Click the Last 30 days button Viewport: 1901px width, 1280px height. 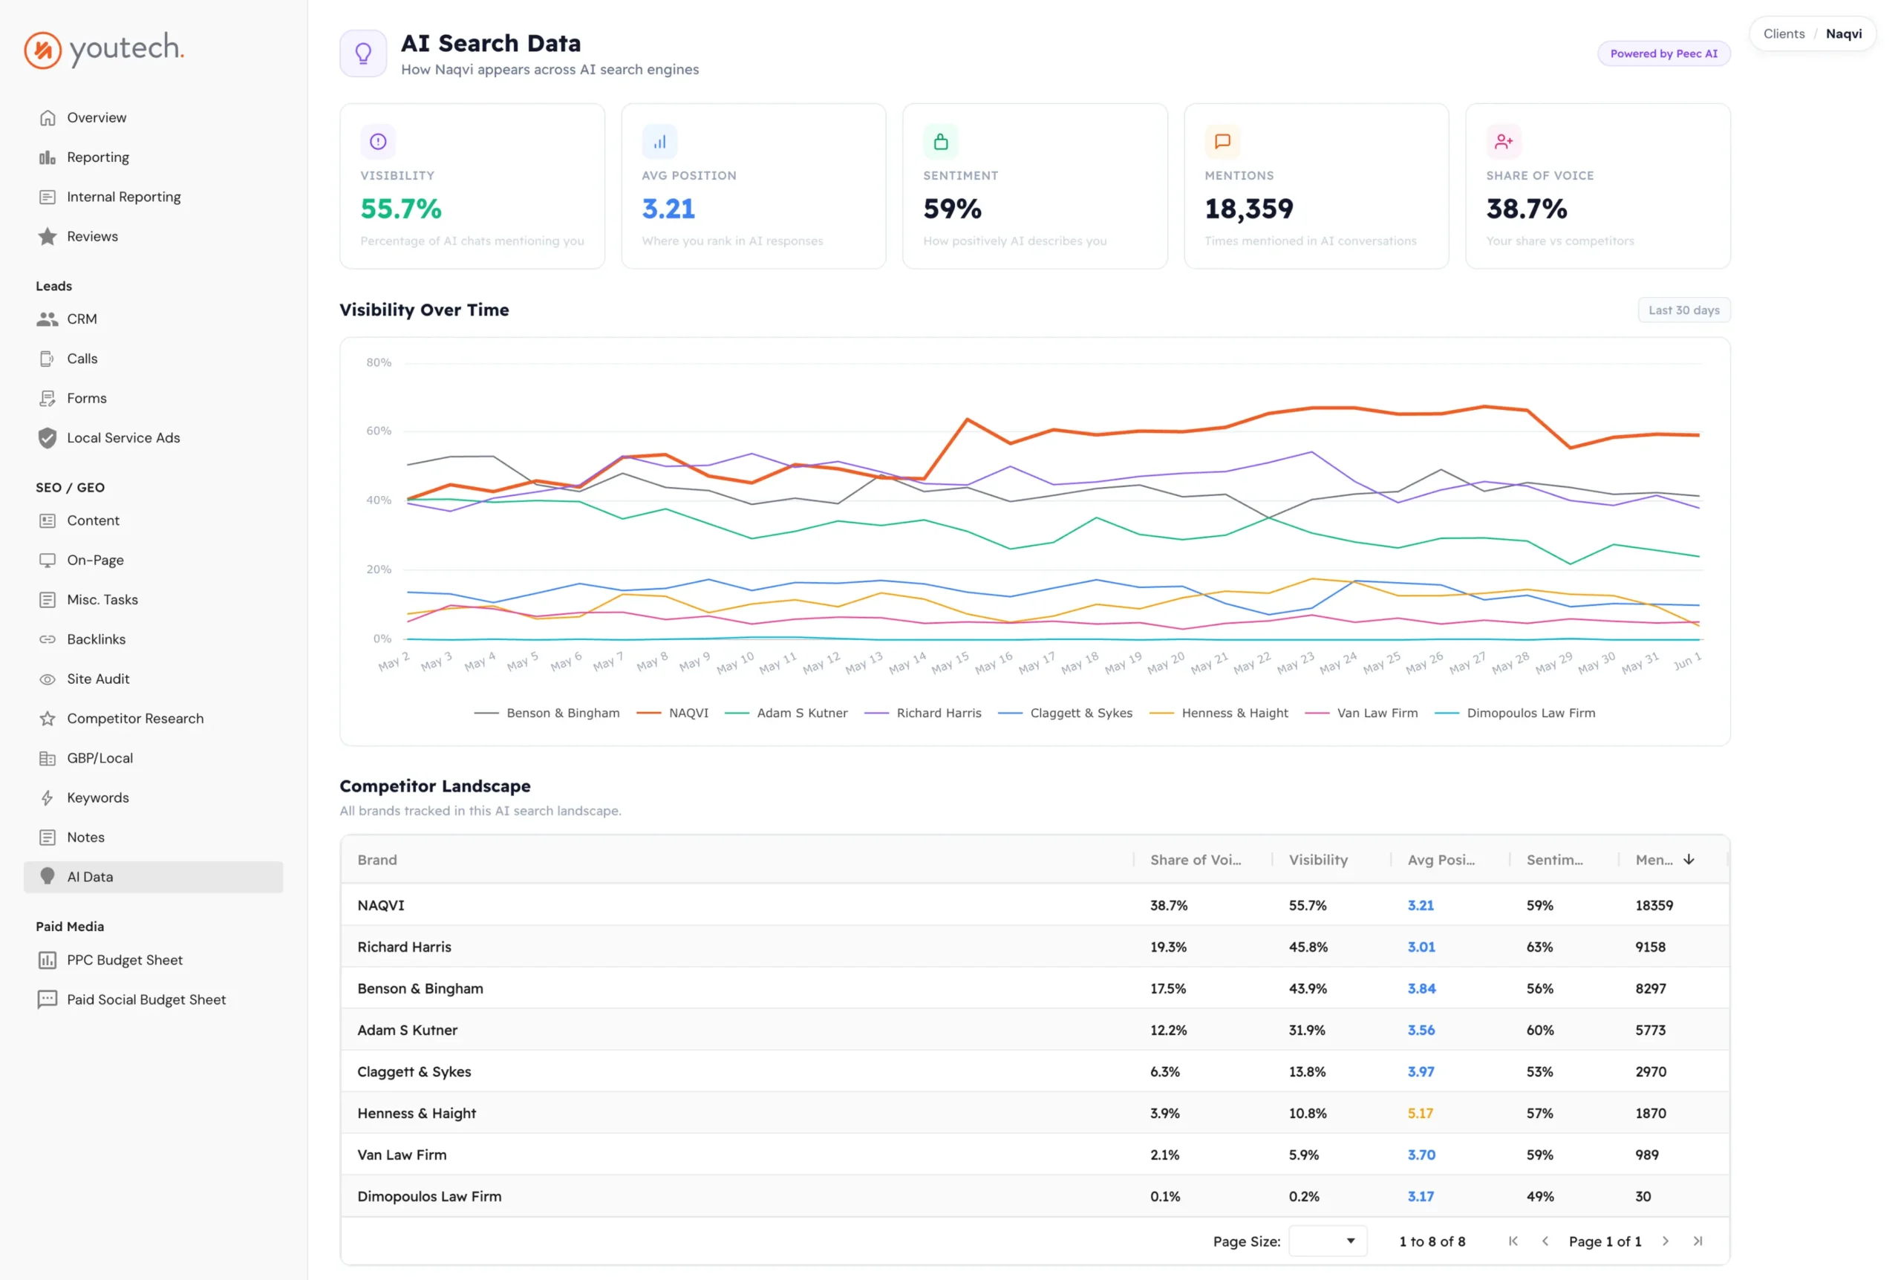coord(1683,310)
